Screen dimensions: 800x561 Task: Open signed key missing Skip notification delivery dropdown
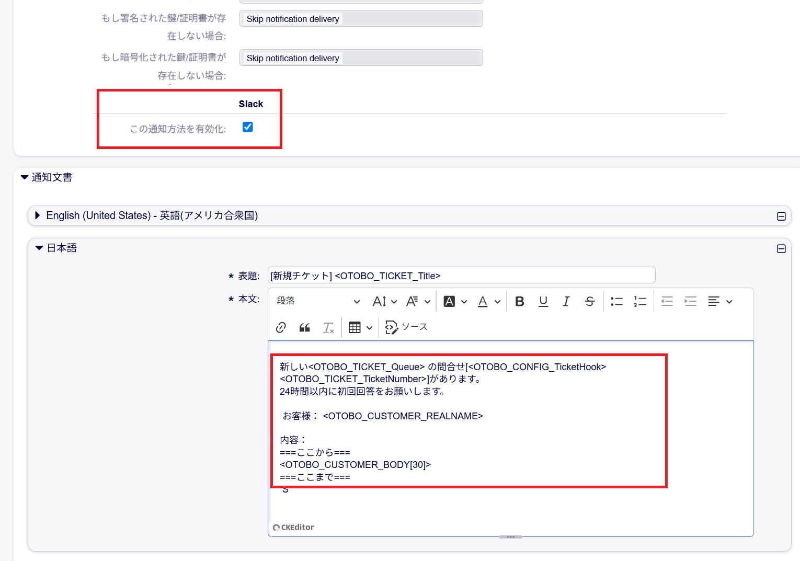pyautogui.click(x=361, y=19)
